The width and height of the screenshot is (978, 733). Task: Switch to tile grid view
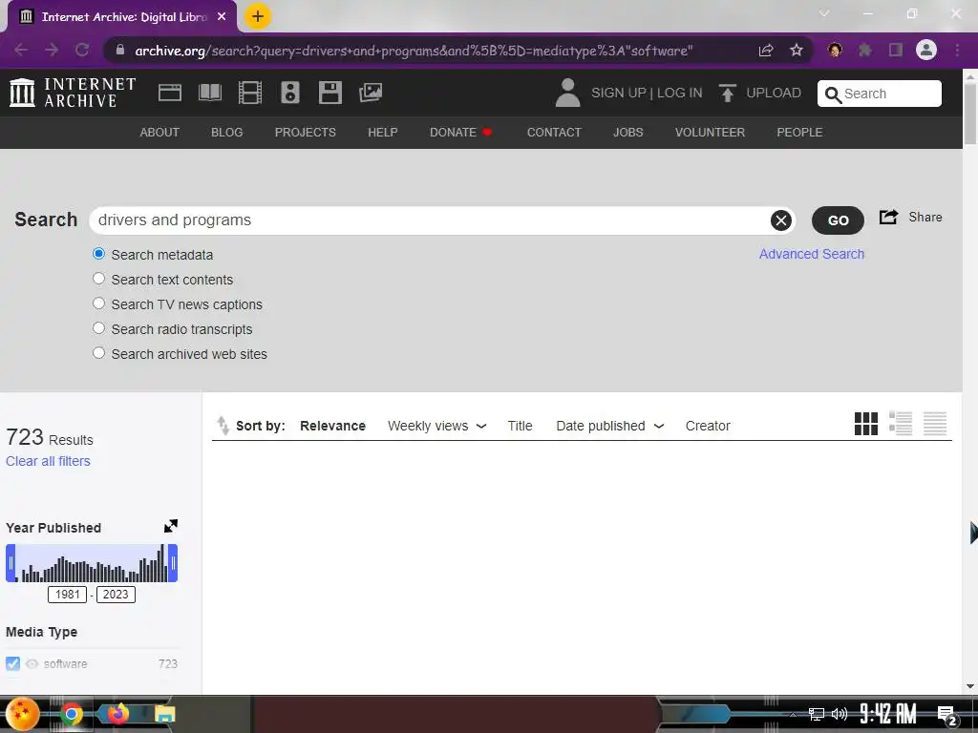(865, 424)
